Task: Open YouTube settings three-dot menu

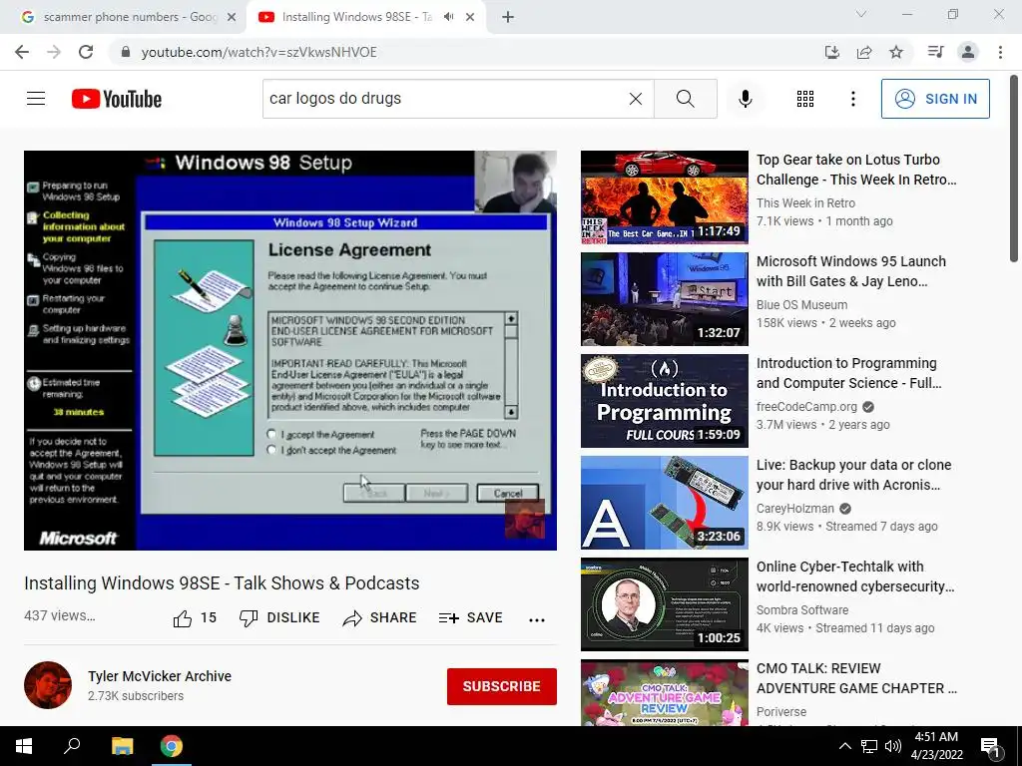Action: click(852, 99)
